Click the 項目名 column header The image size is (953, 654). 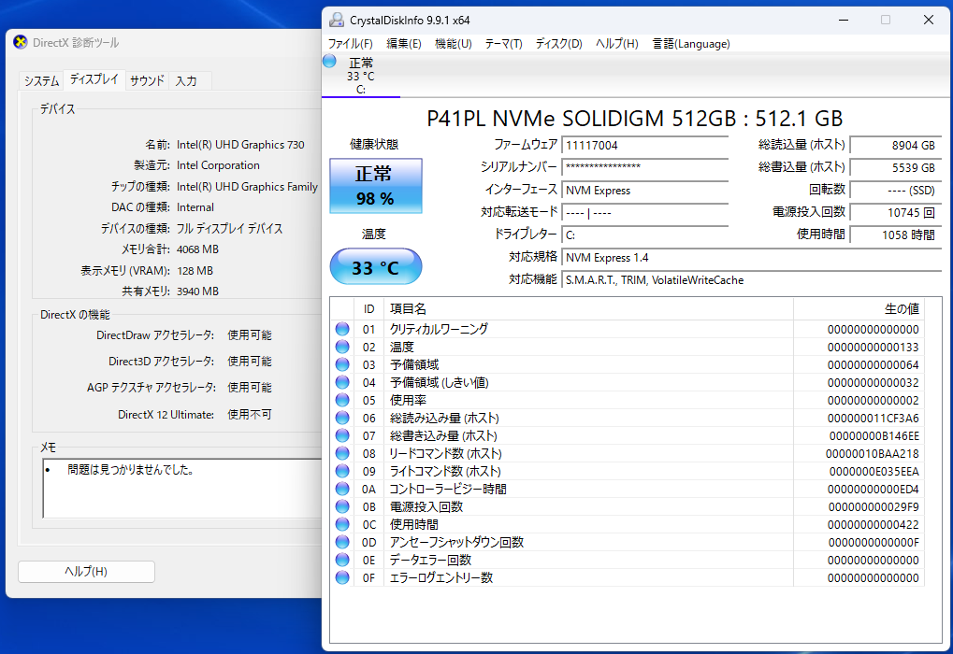click(x=588, y=309)
